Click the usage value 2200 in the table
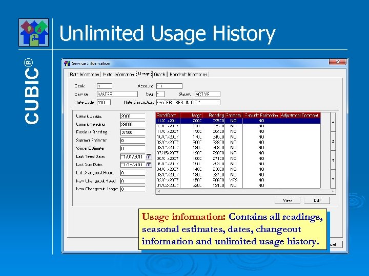The image size is (369, 276). (197, 186)
